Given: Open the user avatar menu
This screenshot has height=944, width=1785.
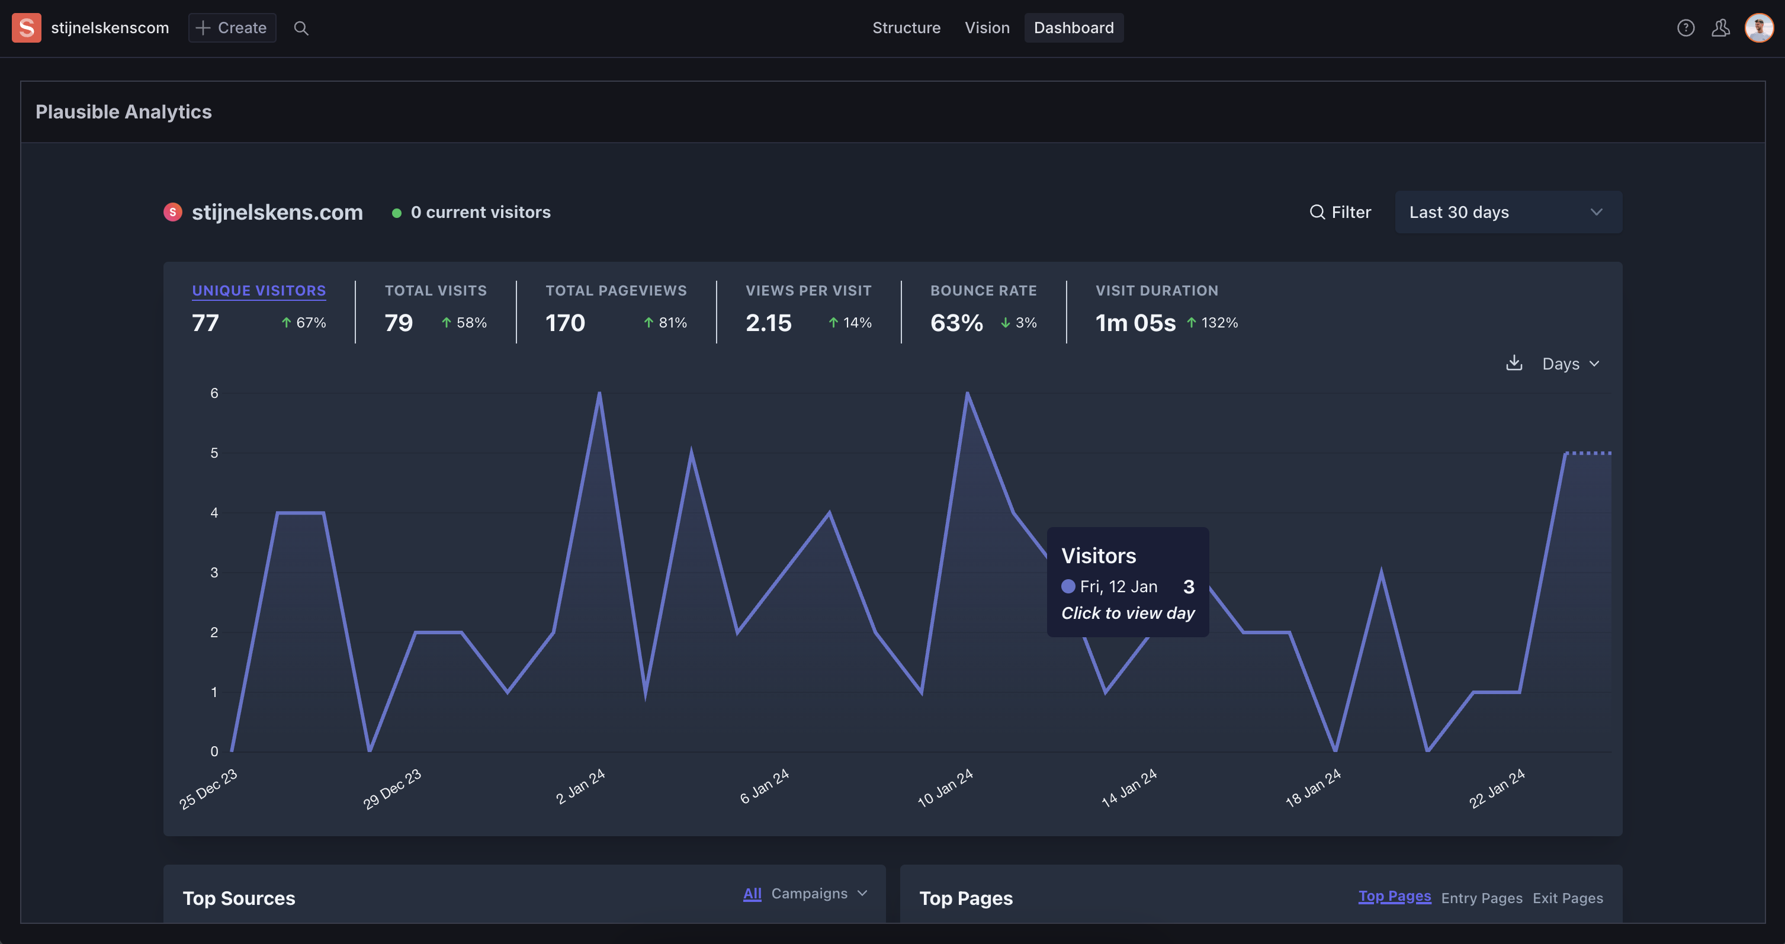Looking at the screenshot, I should [1759, 28].
